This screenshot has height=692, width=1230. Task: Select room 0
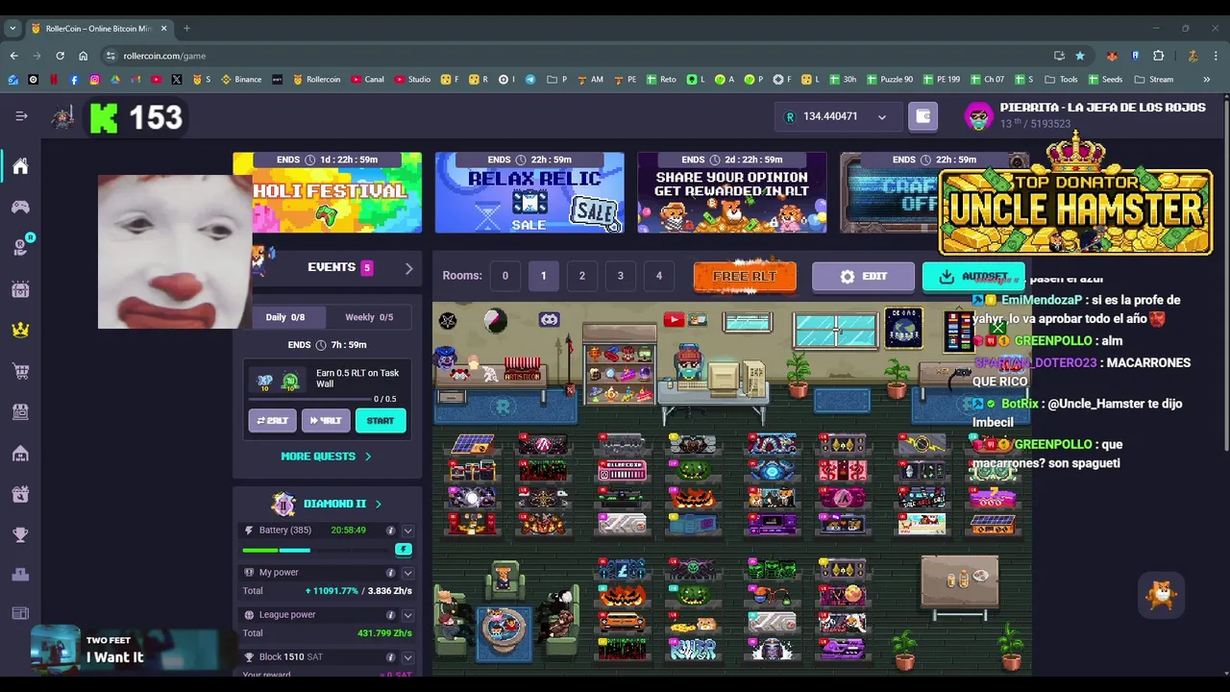coord(504,276)
